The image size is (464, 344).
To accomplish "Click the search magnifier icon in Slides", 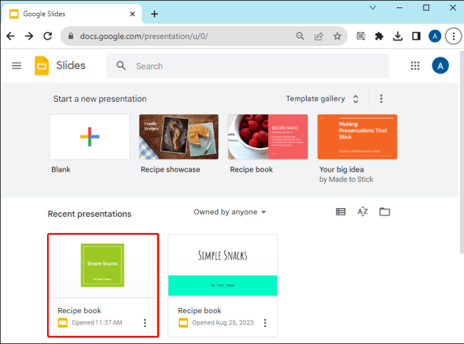I will click(121, 65).
